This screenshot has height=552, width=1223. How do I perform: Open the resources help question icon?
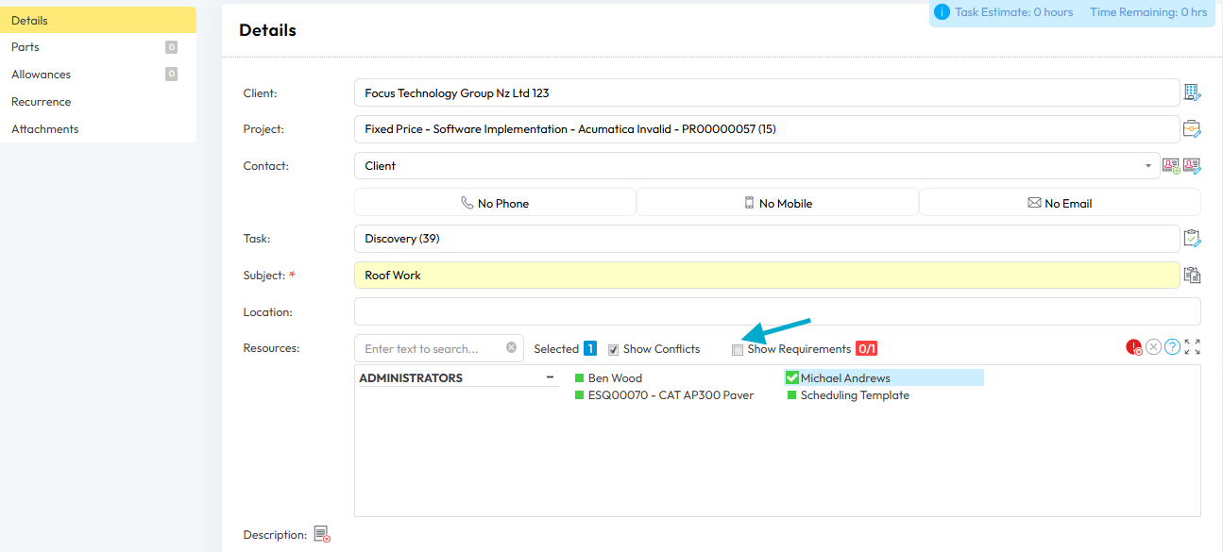coord(1172,347)
